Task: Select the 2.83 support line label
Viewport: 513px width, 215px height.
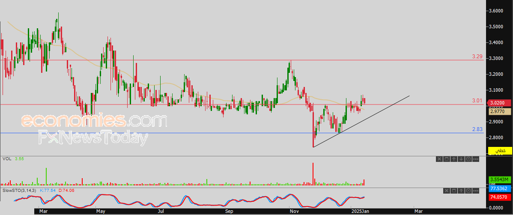Action: pos(477,129)
